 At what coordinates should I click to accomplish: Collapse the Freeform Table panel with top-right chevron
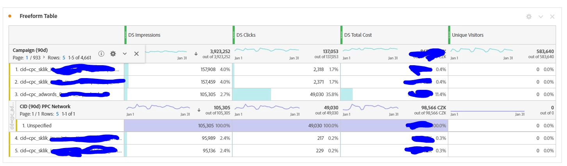(541, 16)
